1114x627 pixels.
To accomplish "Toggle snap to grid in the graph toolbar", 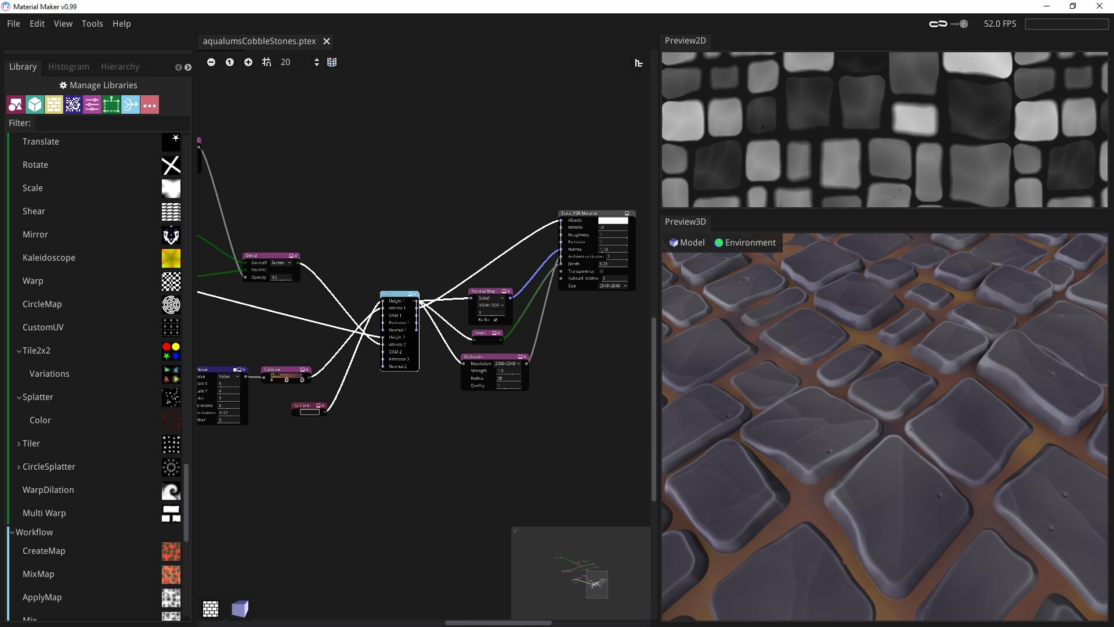I will coord(266,62).
